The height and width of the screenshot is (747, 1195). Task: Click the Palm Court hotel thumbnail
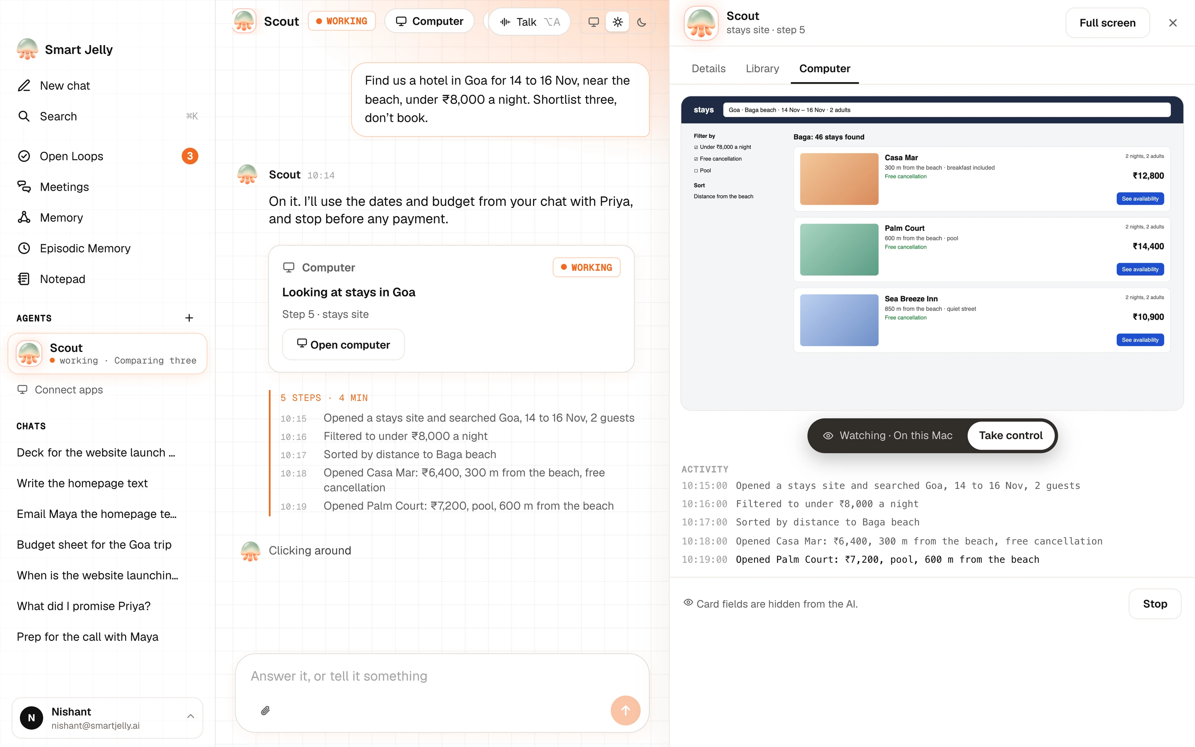point(838,249)
